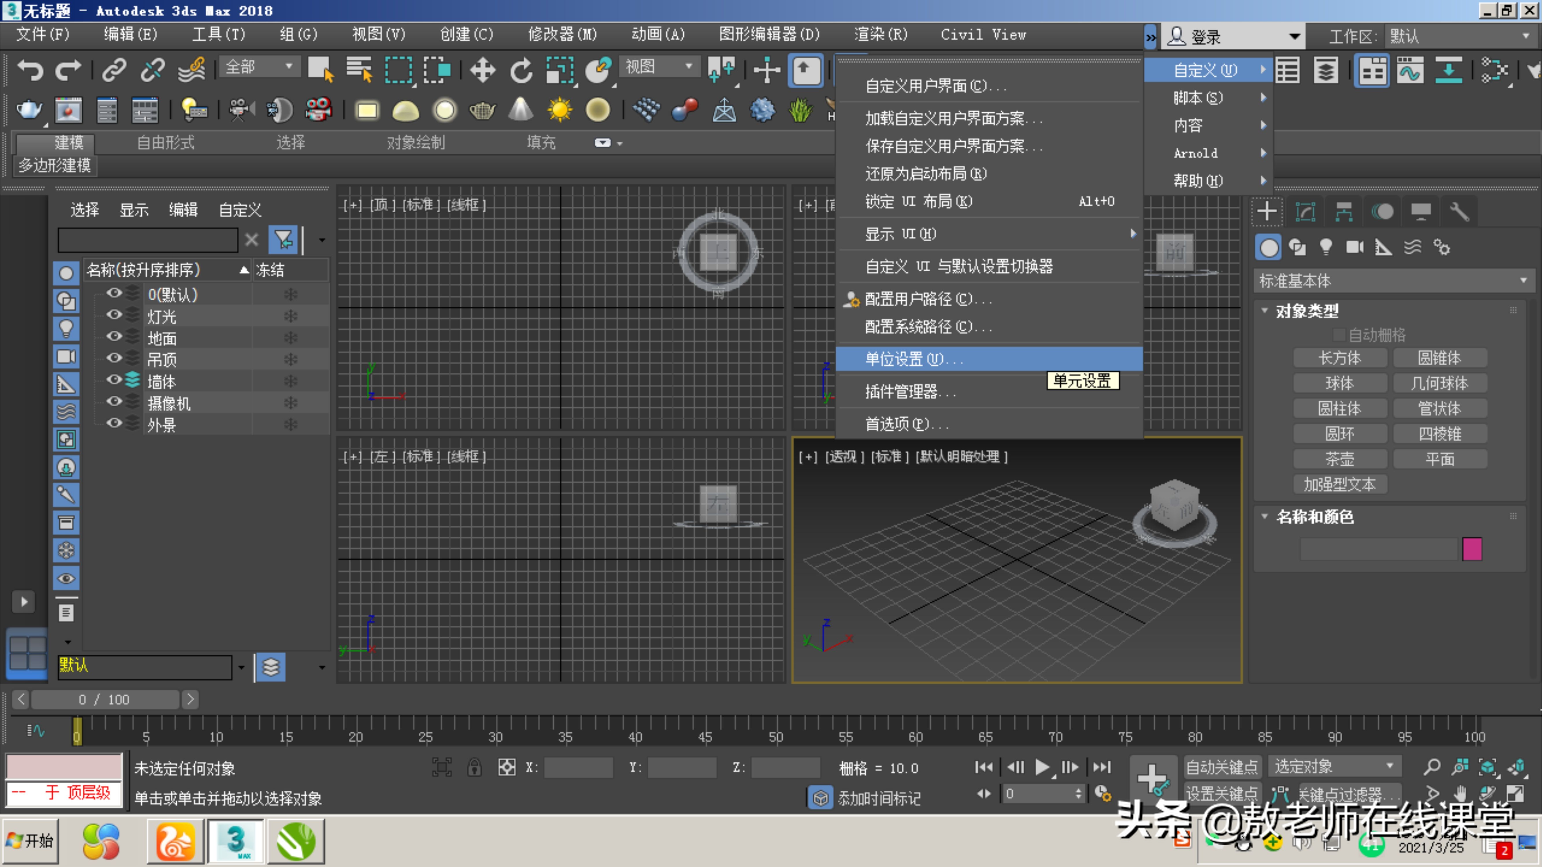Click the 长方体 primitive button
1542x867 pixels.
click(x=1340, y=357)
